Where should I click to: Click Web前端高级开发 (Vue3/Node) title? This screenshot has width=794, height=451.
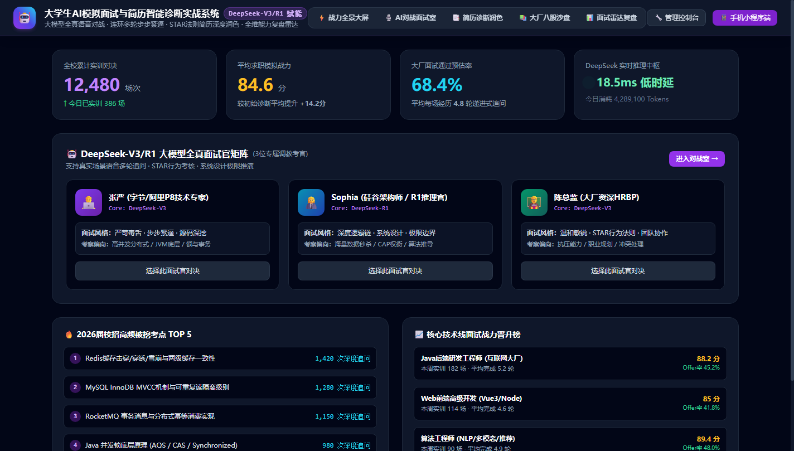472,399
